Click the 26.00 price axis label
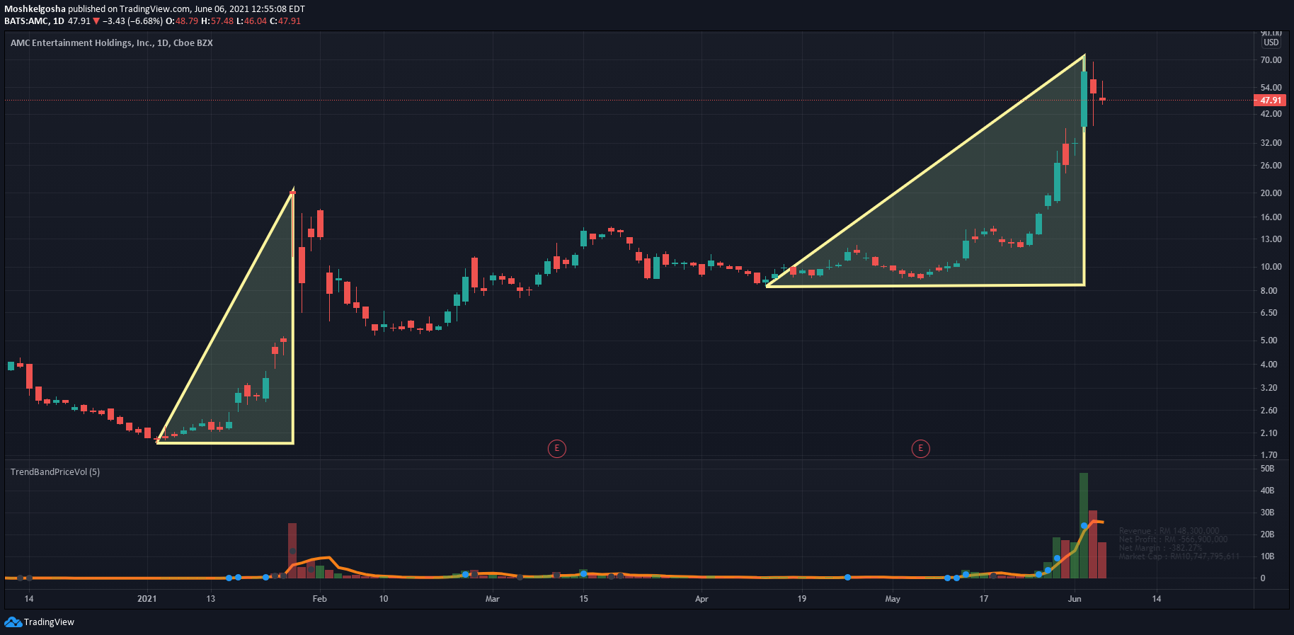The image size is (1294, 635). coord(1271,166)
